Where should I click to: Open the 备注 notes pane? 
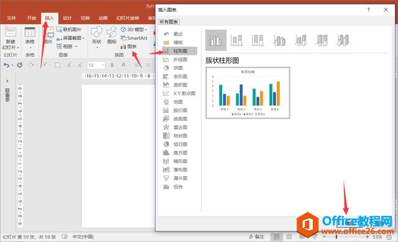coord(257,237)
